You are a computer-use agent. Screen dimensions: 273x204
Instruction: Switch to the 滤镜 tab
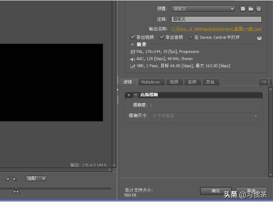click(x=128, y=82)
